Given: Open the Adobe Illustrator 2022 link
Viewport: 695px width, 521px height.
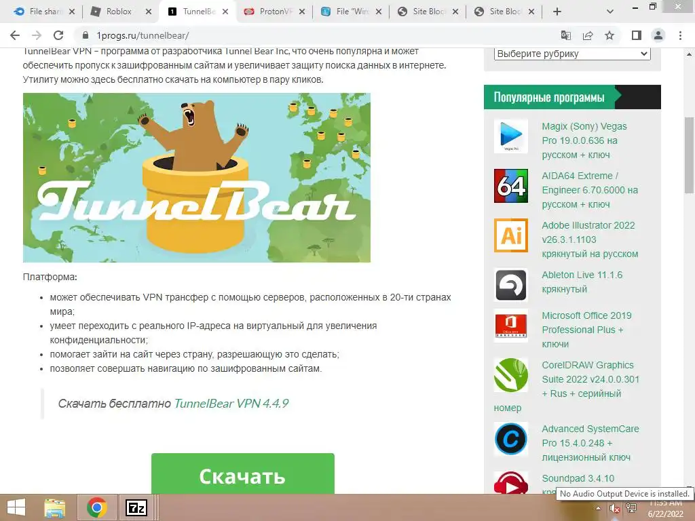Looking at the screenshot, I should (590, 239).
